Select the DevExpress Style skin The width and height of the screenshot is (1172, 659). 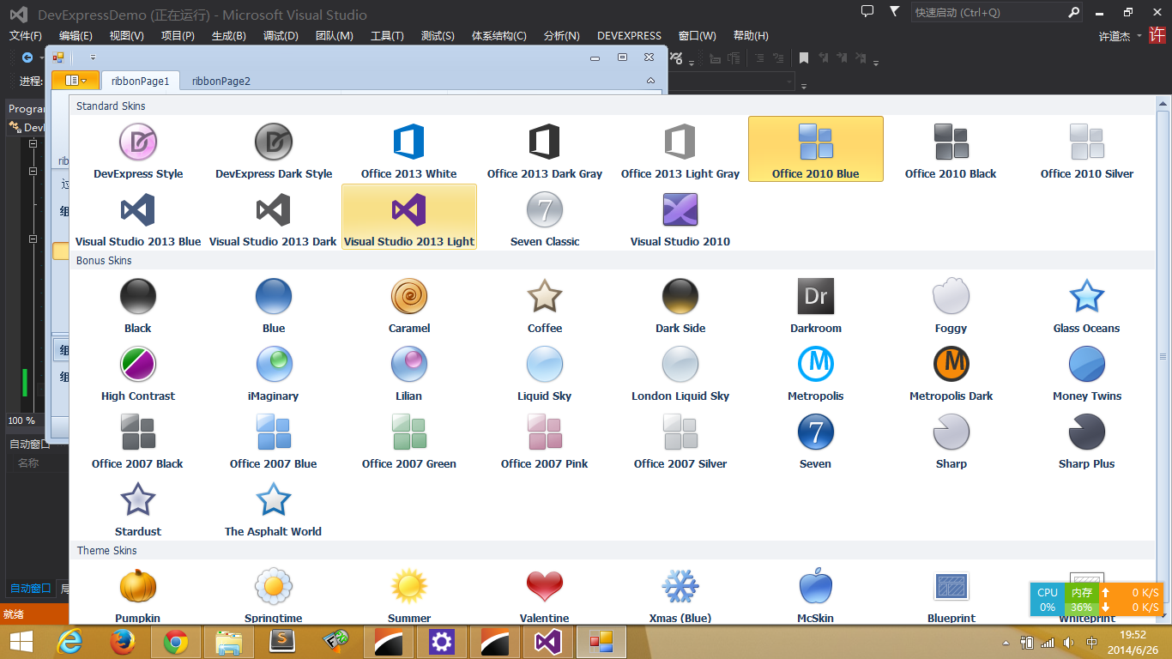(138, 149)
